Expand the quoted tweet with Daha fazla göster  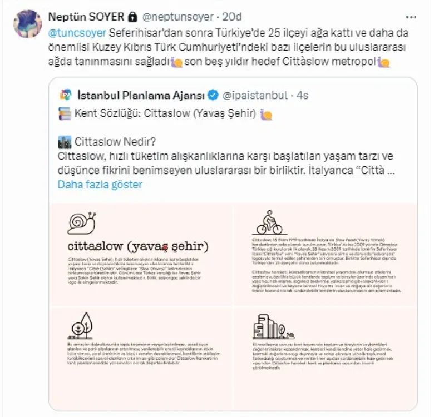(100, 185)
